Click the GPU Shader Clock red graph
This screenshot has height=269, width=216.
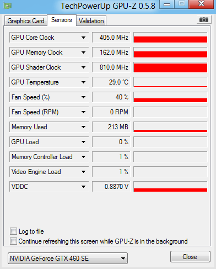click(x=170, y=67)
